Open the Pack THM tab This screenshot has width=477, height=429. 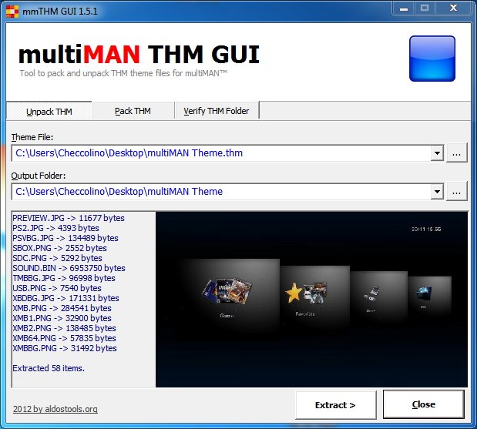[x=133, y=111]
